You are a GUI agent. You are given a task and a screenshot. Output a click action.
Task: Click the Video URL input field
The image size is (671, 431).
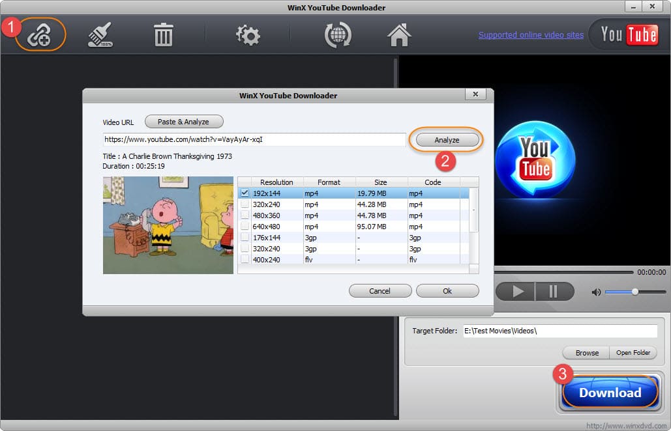254,140
